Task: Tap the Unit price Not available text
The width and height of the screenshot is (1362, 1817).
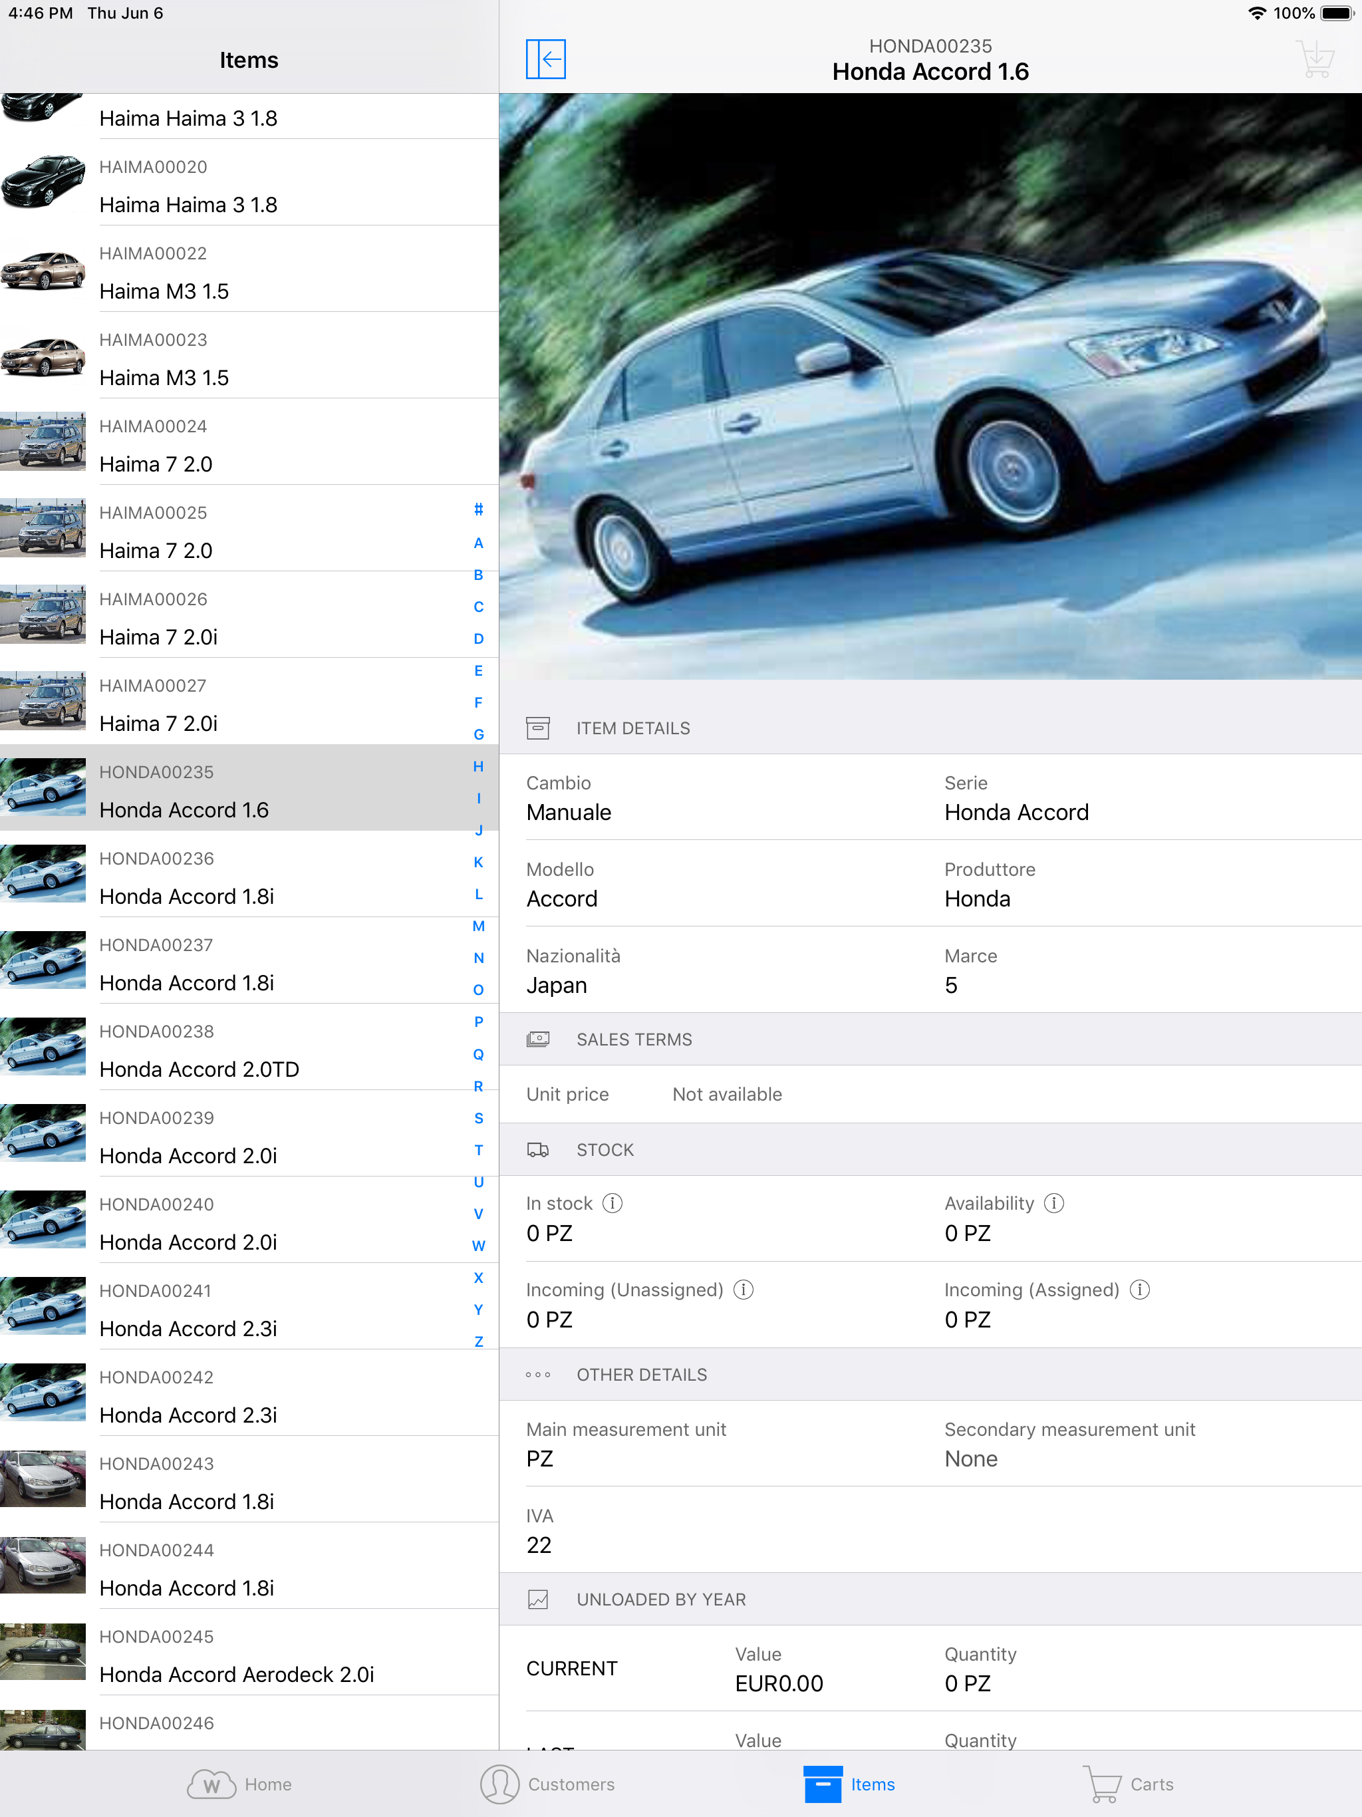Action: point(727,1094)
